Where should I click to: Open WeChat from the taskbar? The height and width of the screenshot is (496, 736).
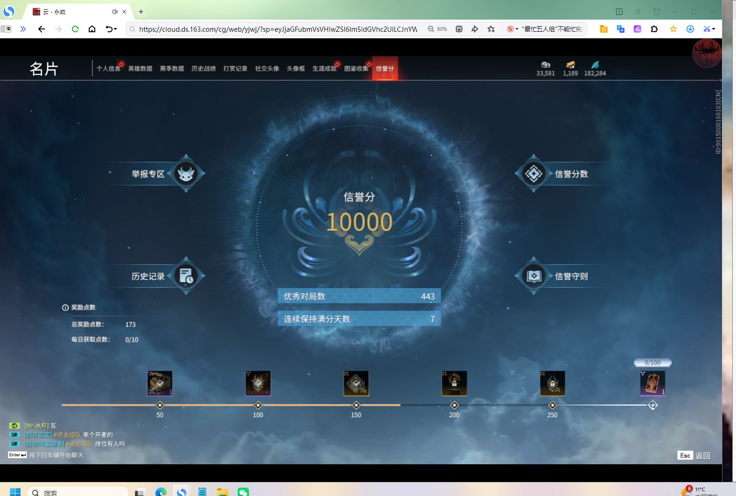pos(243,491)
